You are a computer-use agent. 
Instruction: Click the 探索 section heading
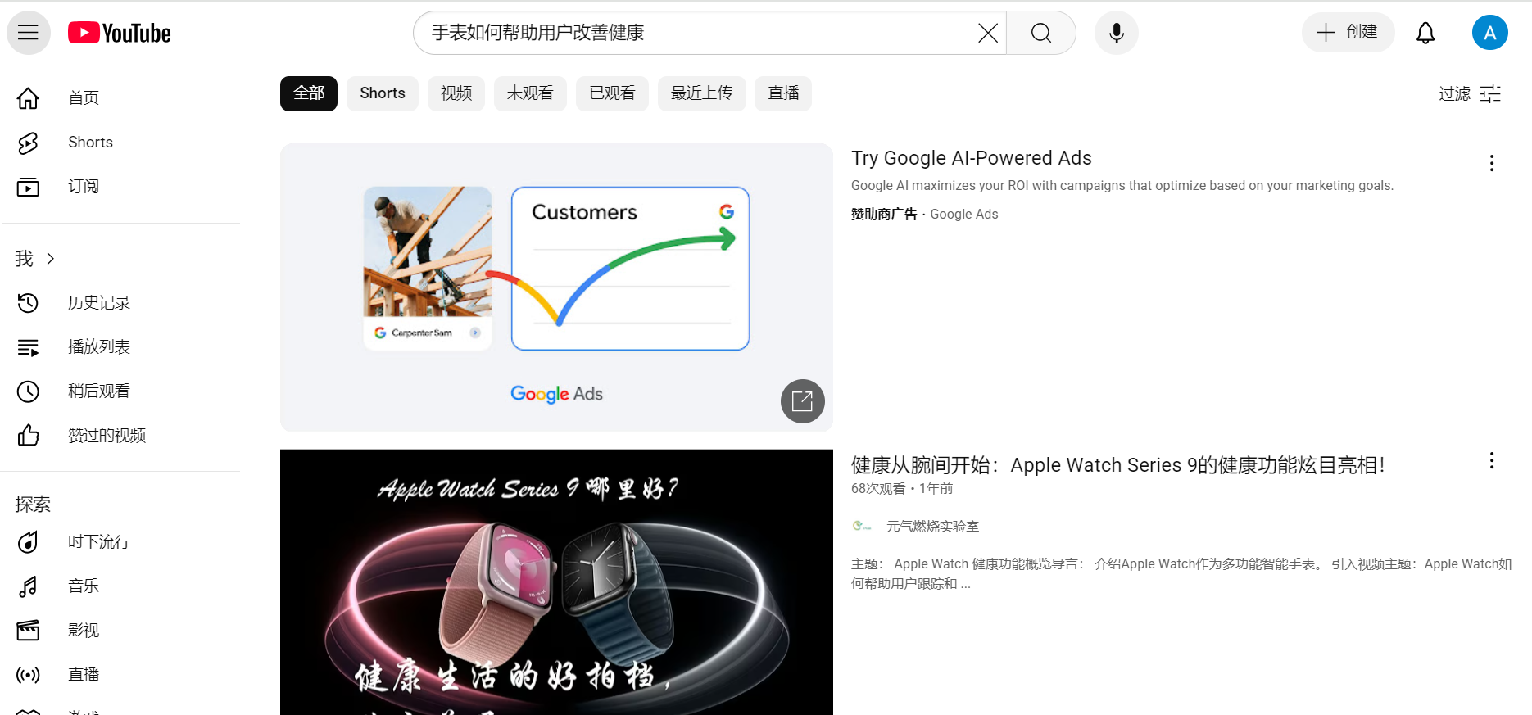[x=33, y=505]
